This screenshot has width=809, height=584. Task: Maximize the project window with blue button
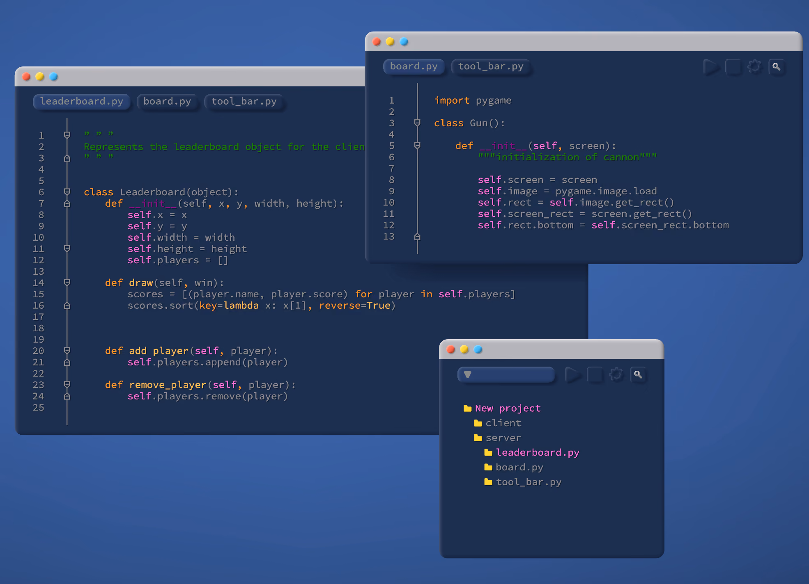[478, 349]
